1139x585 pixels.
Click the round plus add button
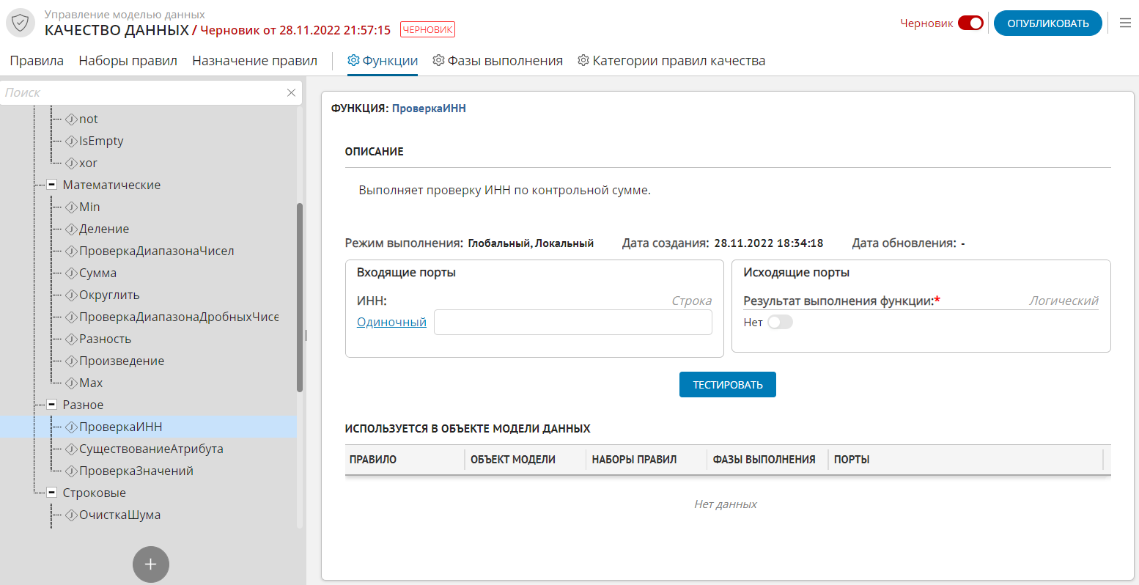151,564
